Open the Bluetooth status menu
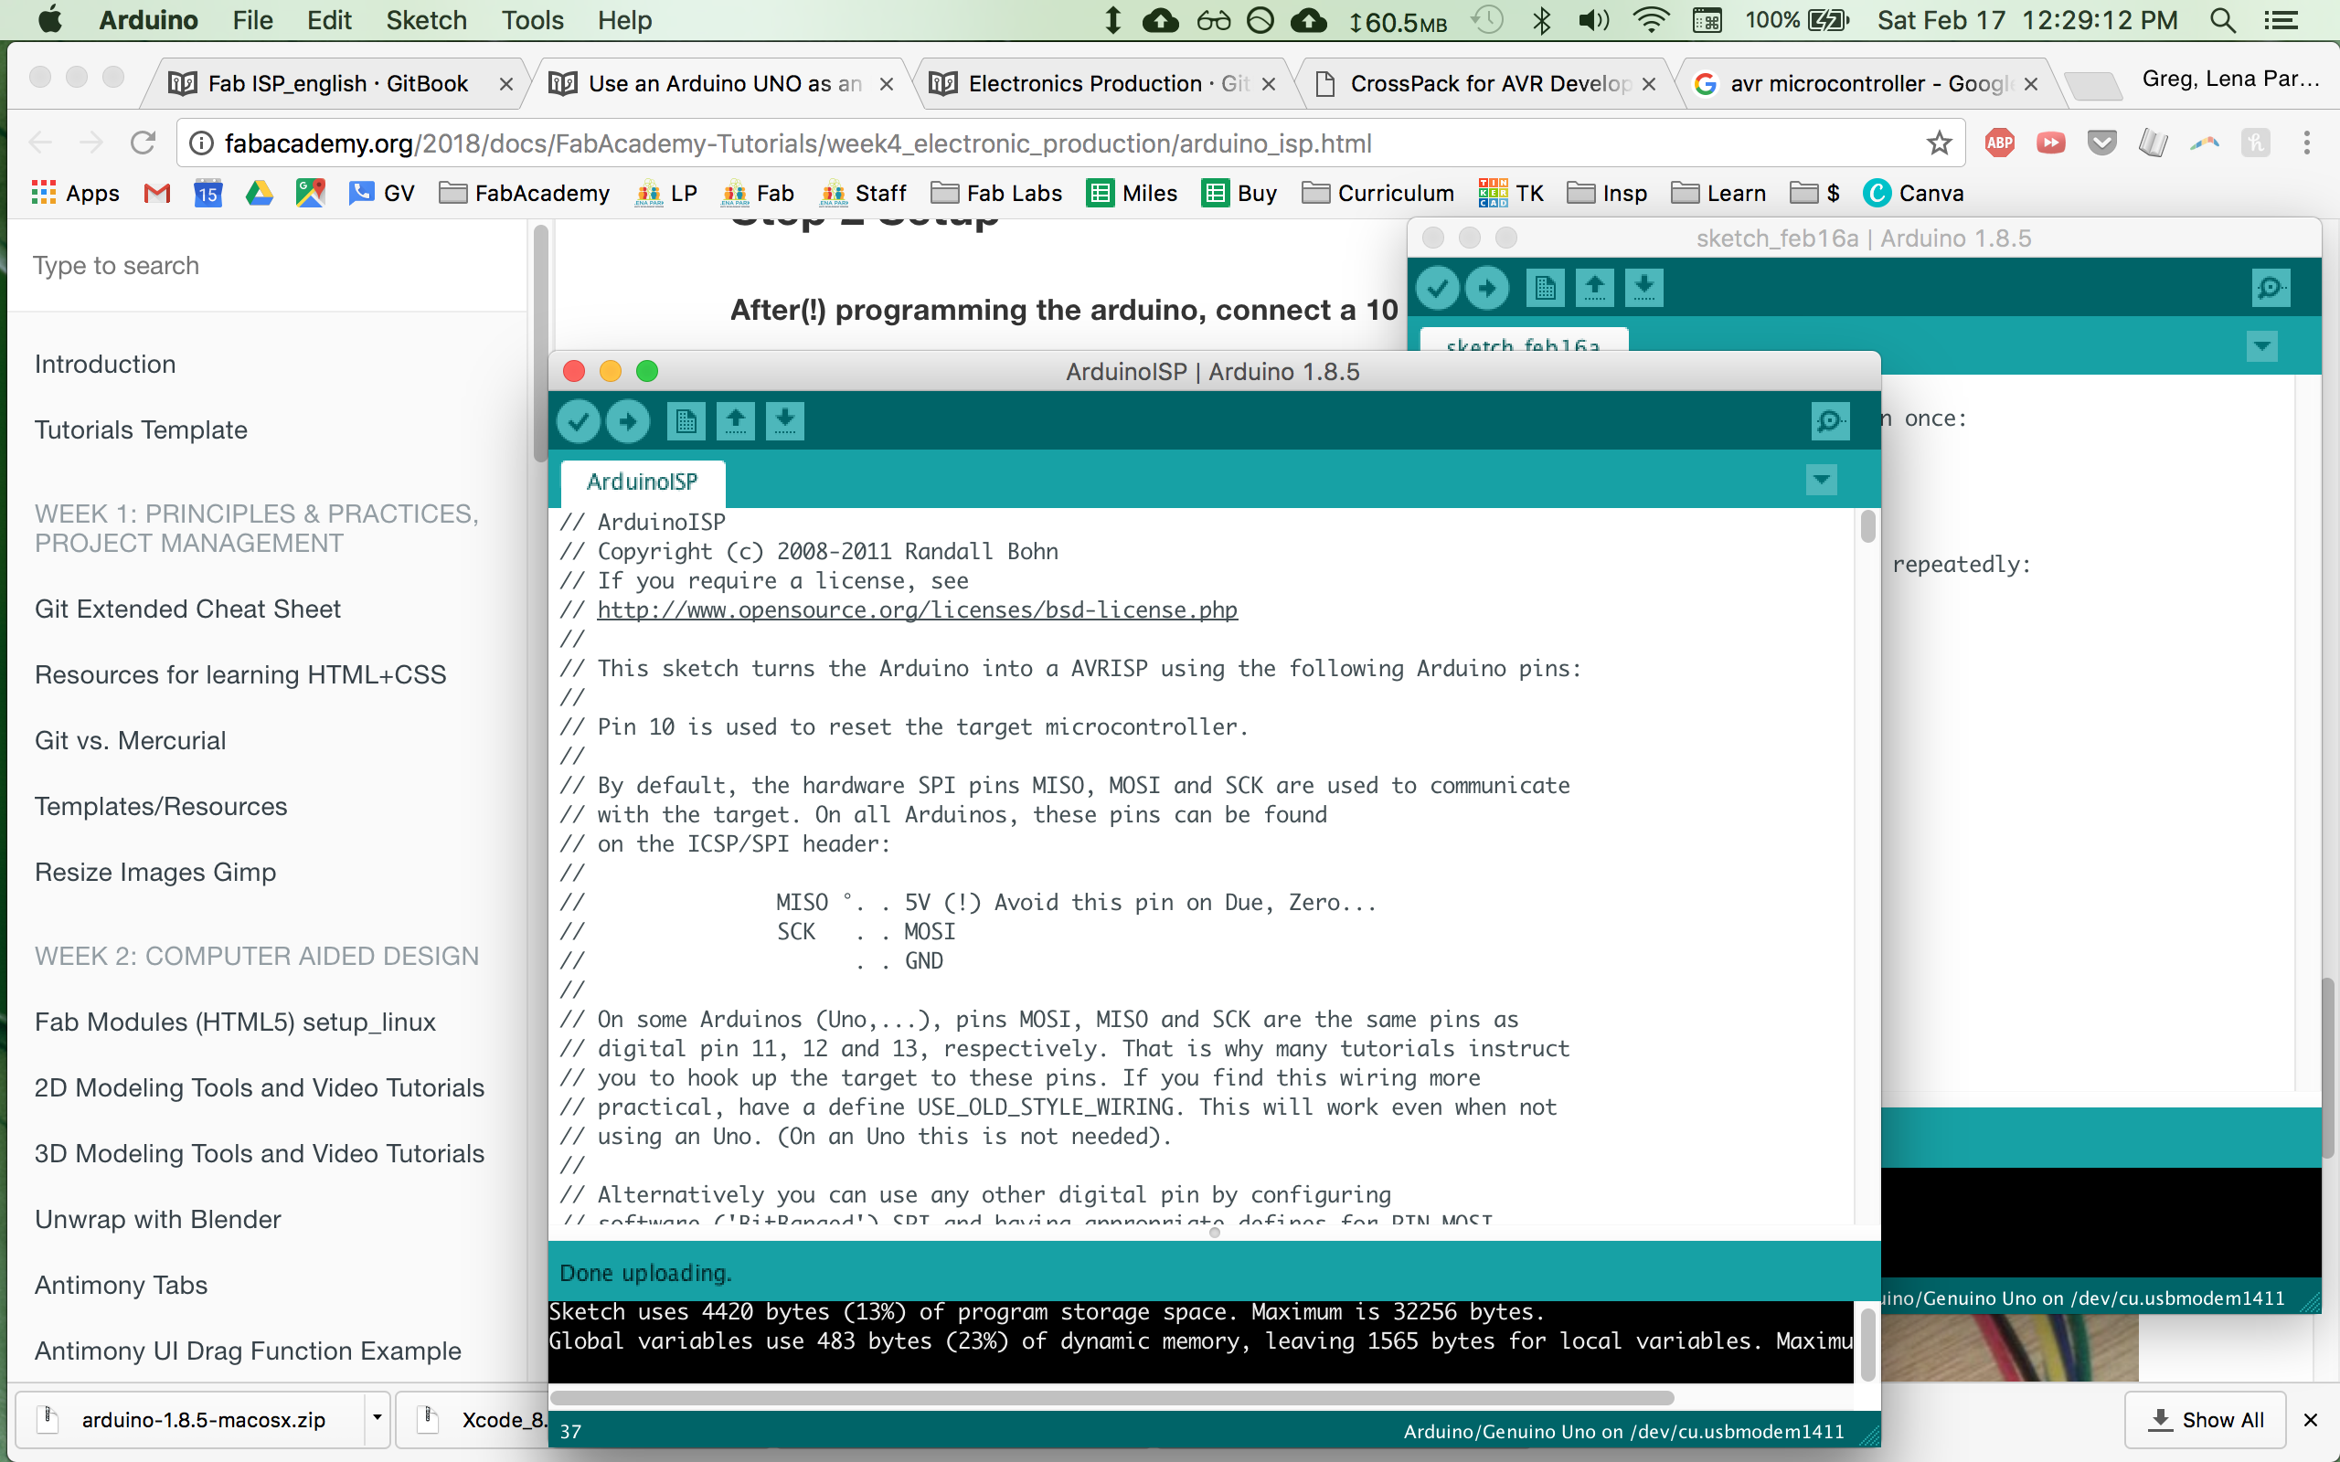Screen dimensions: 2340x1462 pyautogui.click(x=1541, y=20)
